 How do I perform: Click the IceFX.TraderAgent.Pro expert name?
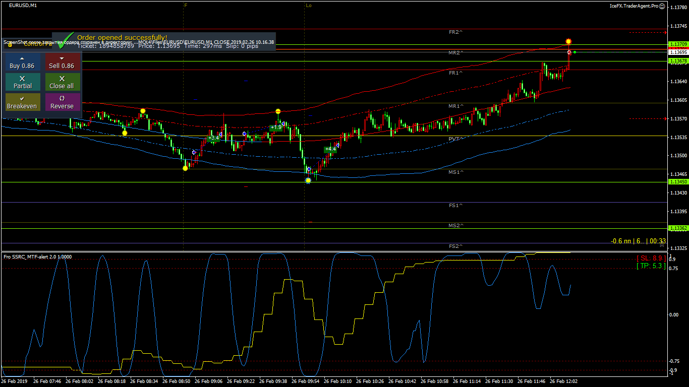pyautogui.click(x=634, y=6)
